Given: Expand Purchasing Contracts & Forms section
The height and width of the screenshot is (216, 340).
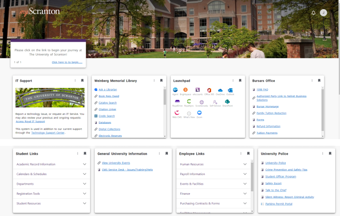Looking at the screenshot, I should click(x=213, y=203).
